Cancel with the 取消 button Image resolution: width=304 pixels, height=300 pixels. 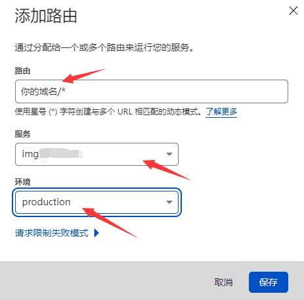coord(223,282)
